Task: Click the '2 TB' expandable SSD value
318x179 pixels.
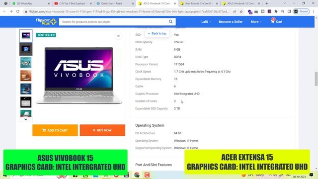Action: click(x=177, y=108)
